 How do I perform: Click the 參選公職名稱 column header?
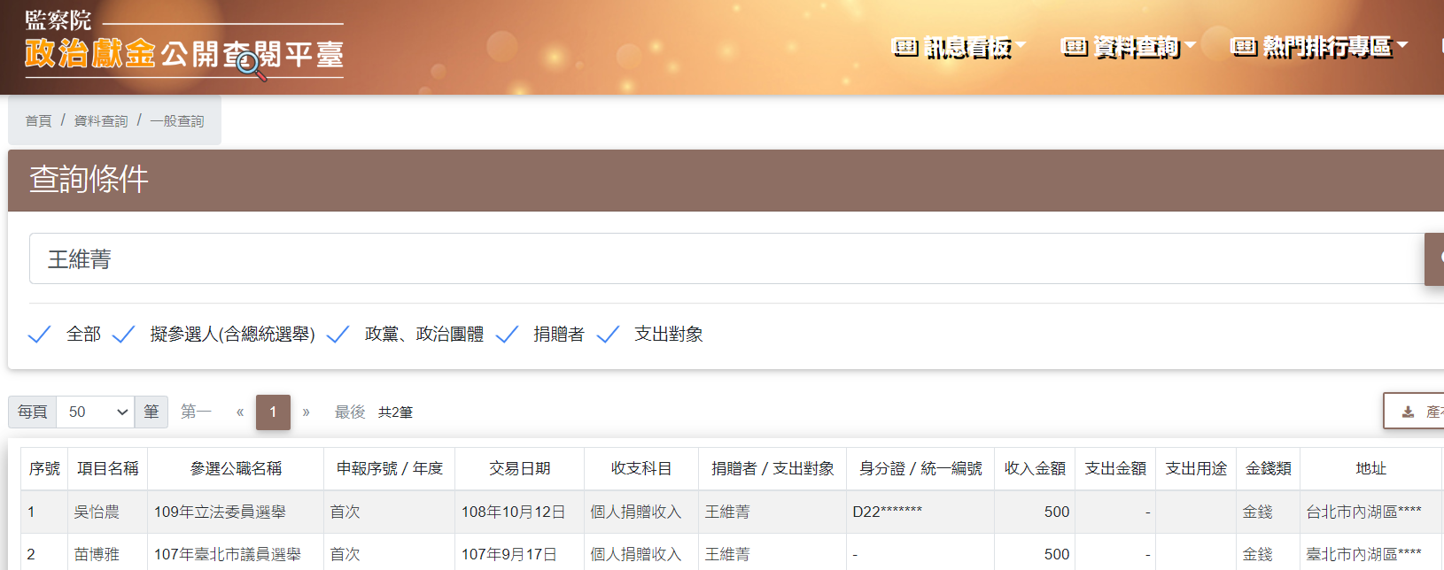[236, 469]
